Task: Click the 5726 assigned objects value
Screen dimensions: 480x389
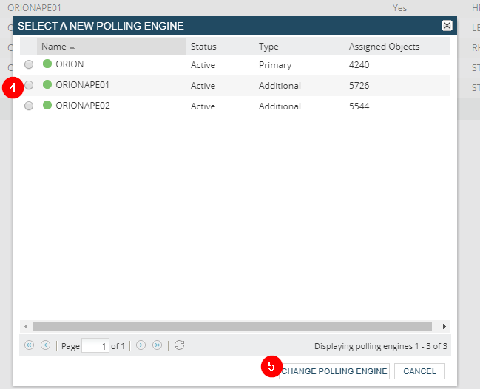Action: pyautogui.click(x=359, y=85)
